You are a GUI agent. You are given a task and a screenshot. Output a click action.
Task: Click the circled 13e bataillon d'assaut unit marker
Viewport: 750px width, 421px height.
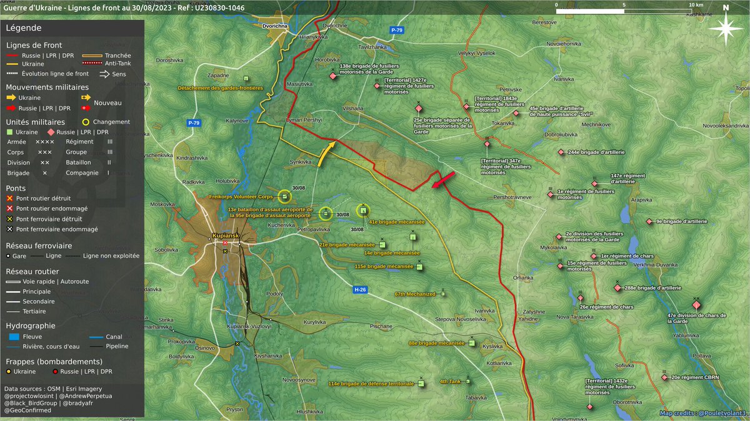pos(326,213)
